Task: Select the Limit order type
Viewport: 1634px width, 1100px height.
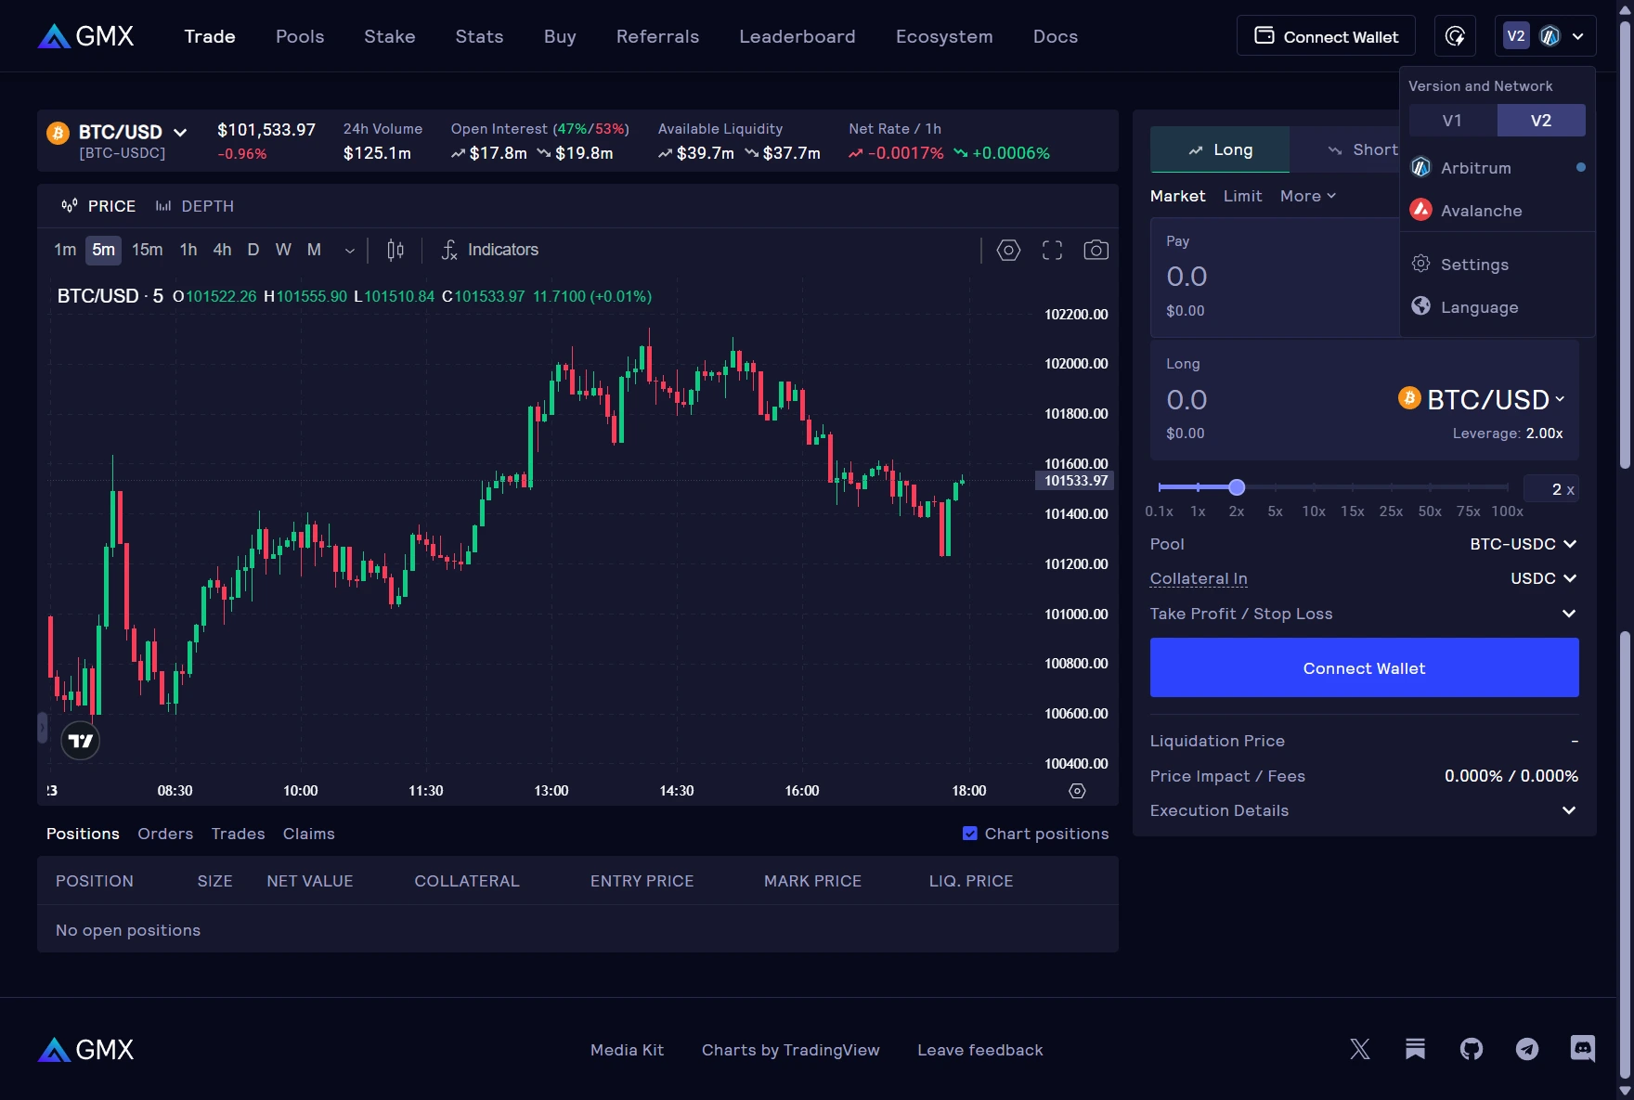Action: [x=1242, y=196]
